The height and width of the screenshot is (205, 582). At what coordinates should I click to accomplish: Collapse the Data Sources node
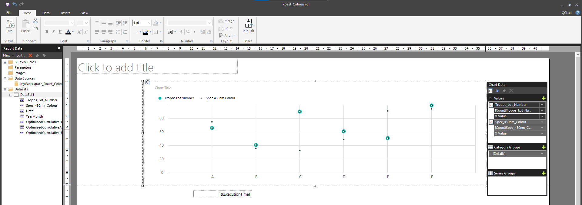point(5,79)
